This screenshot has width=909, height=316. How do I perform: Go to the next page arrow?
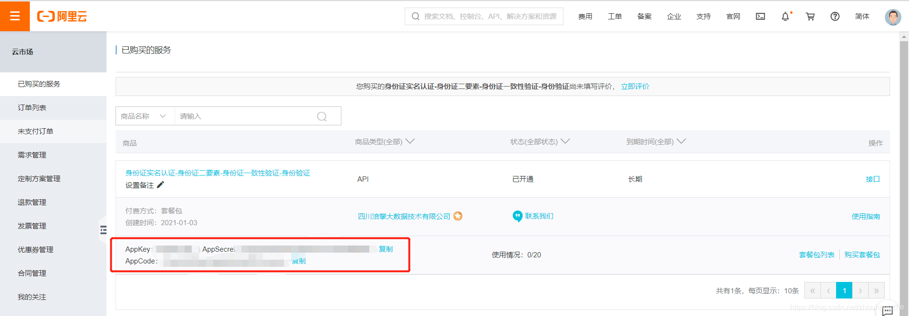click(x=860, y=290)
